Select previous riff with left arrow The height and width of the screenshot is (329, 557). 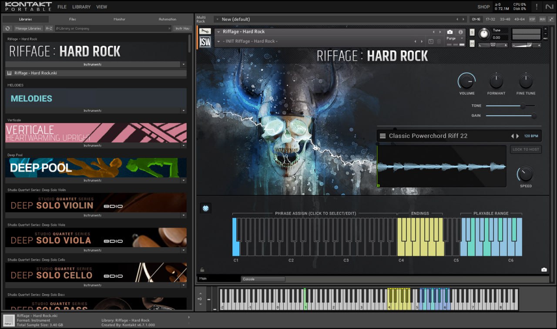(512, 136)
